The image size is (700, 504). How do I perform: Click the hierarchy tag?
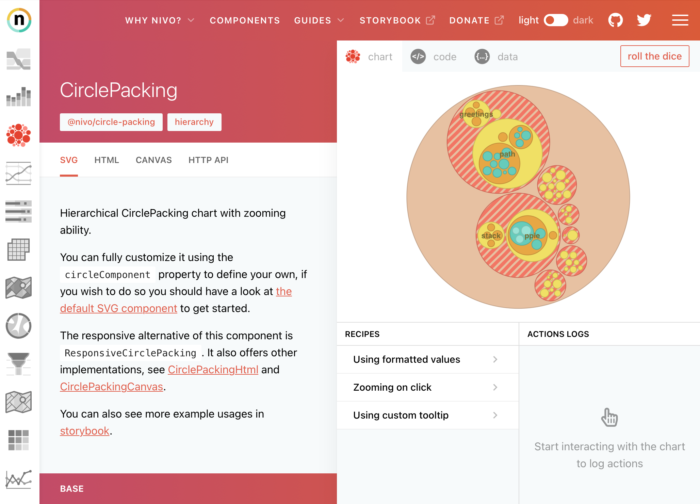point(194,122)
